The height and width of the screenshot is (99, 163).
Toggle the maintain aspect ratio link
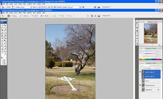(41, 16)
